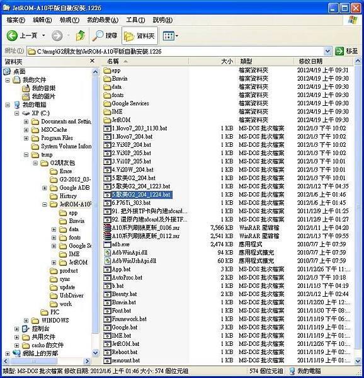Expand the Documents and Settings tree node
The height and width of the screenshot is (378, 364).
[26, 122]
